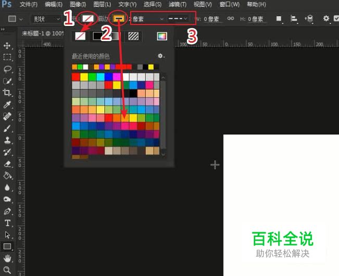Select the Brush tool

point(7,129)
